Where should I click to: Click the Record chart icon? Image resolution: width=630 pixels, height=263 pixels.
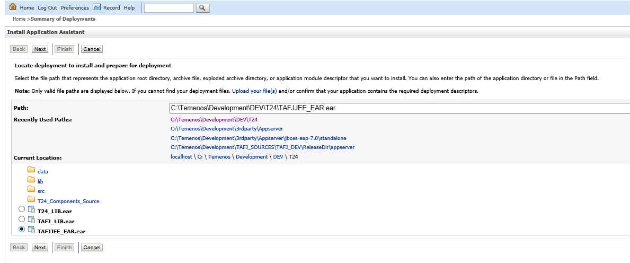(96, 7)
